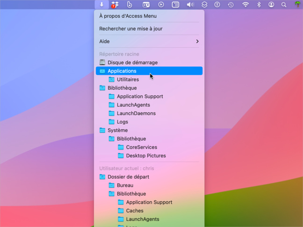This screenshot has height=227, width=303.
Task: Open LaunchAgents folder below Caches
Action: [x=149, y=219]
